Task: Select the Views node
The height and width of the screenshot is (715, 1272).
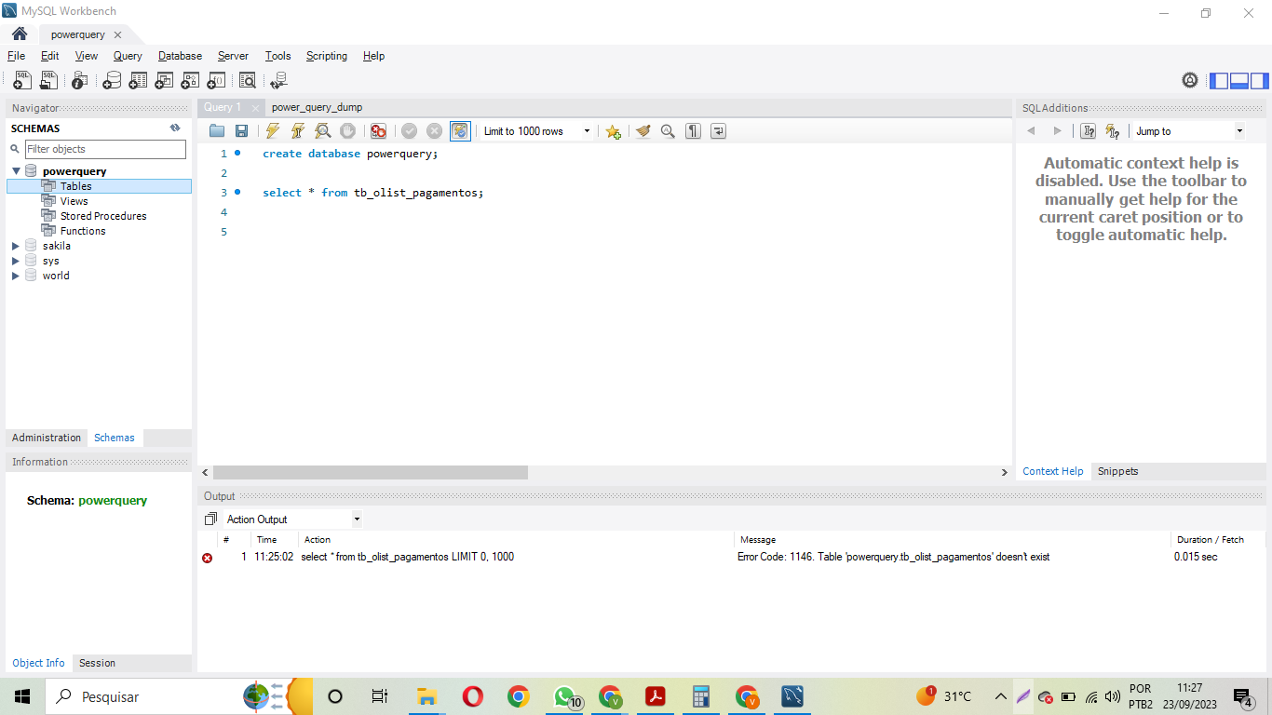Action: click(x=74, y=201)
